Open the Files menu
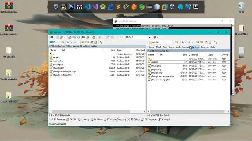This screenshot has height=141, width=252. pos(165,47)
